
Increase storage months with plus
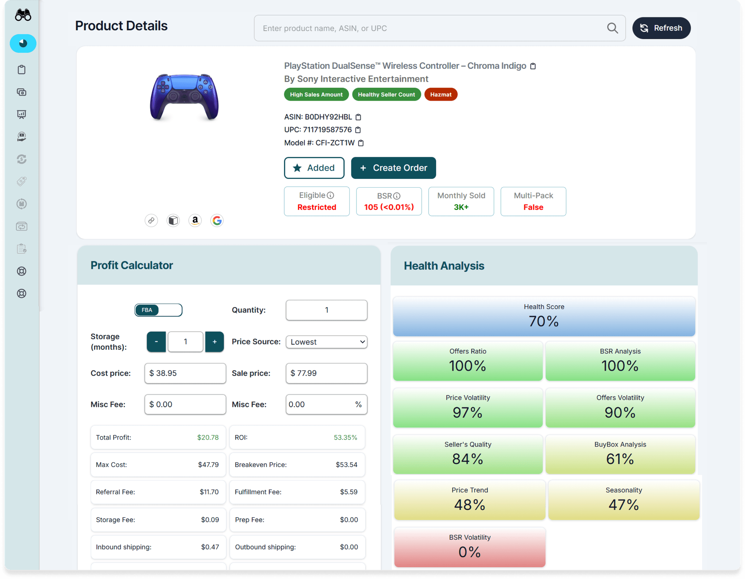pos(214,342)
